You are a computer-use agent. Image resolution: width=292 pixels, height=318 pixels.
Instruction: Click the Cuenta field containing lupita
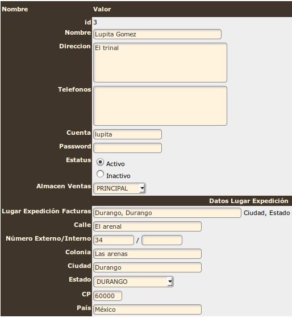point(127,134)
